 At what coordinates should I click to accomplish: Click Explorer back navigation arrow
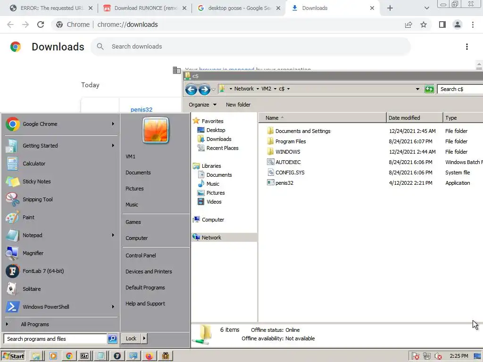[x=192, y=89]
